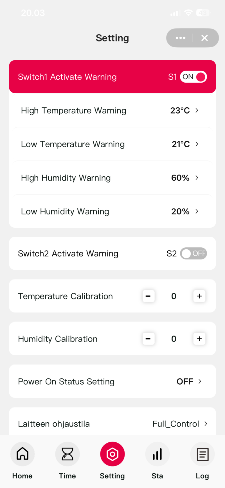
Task: Turn off the S1 warning switch
Action: point(193,77)
